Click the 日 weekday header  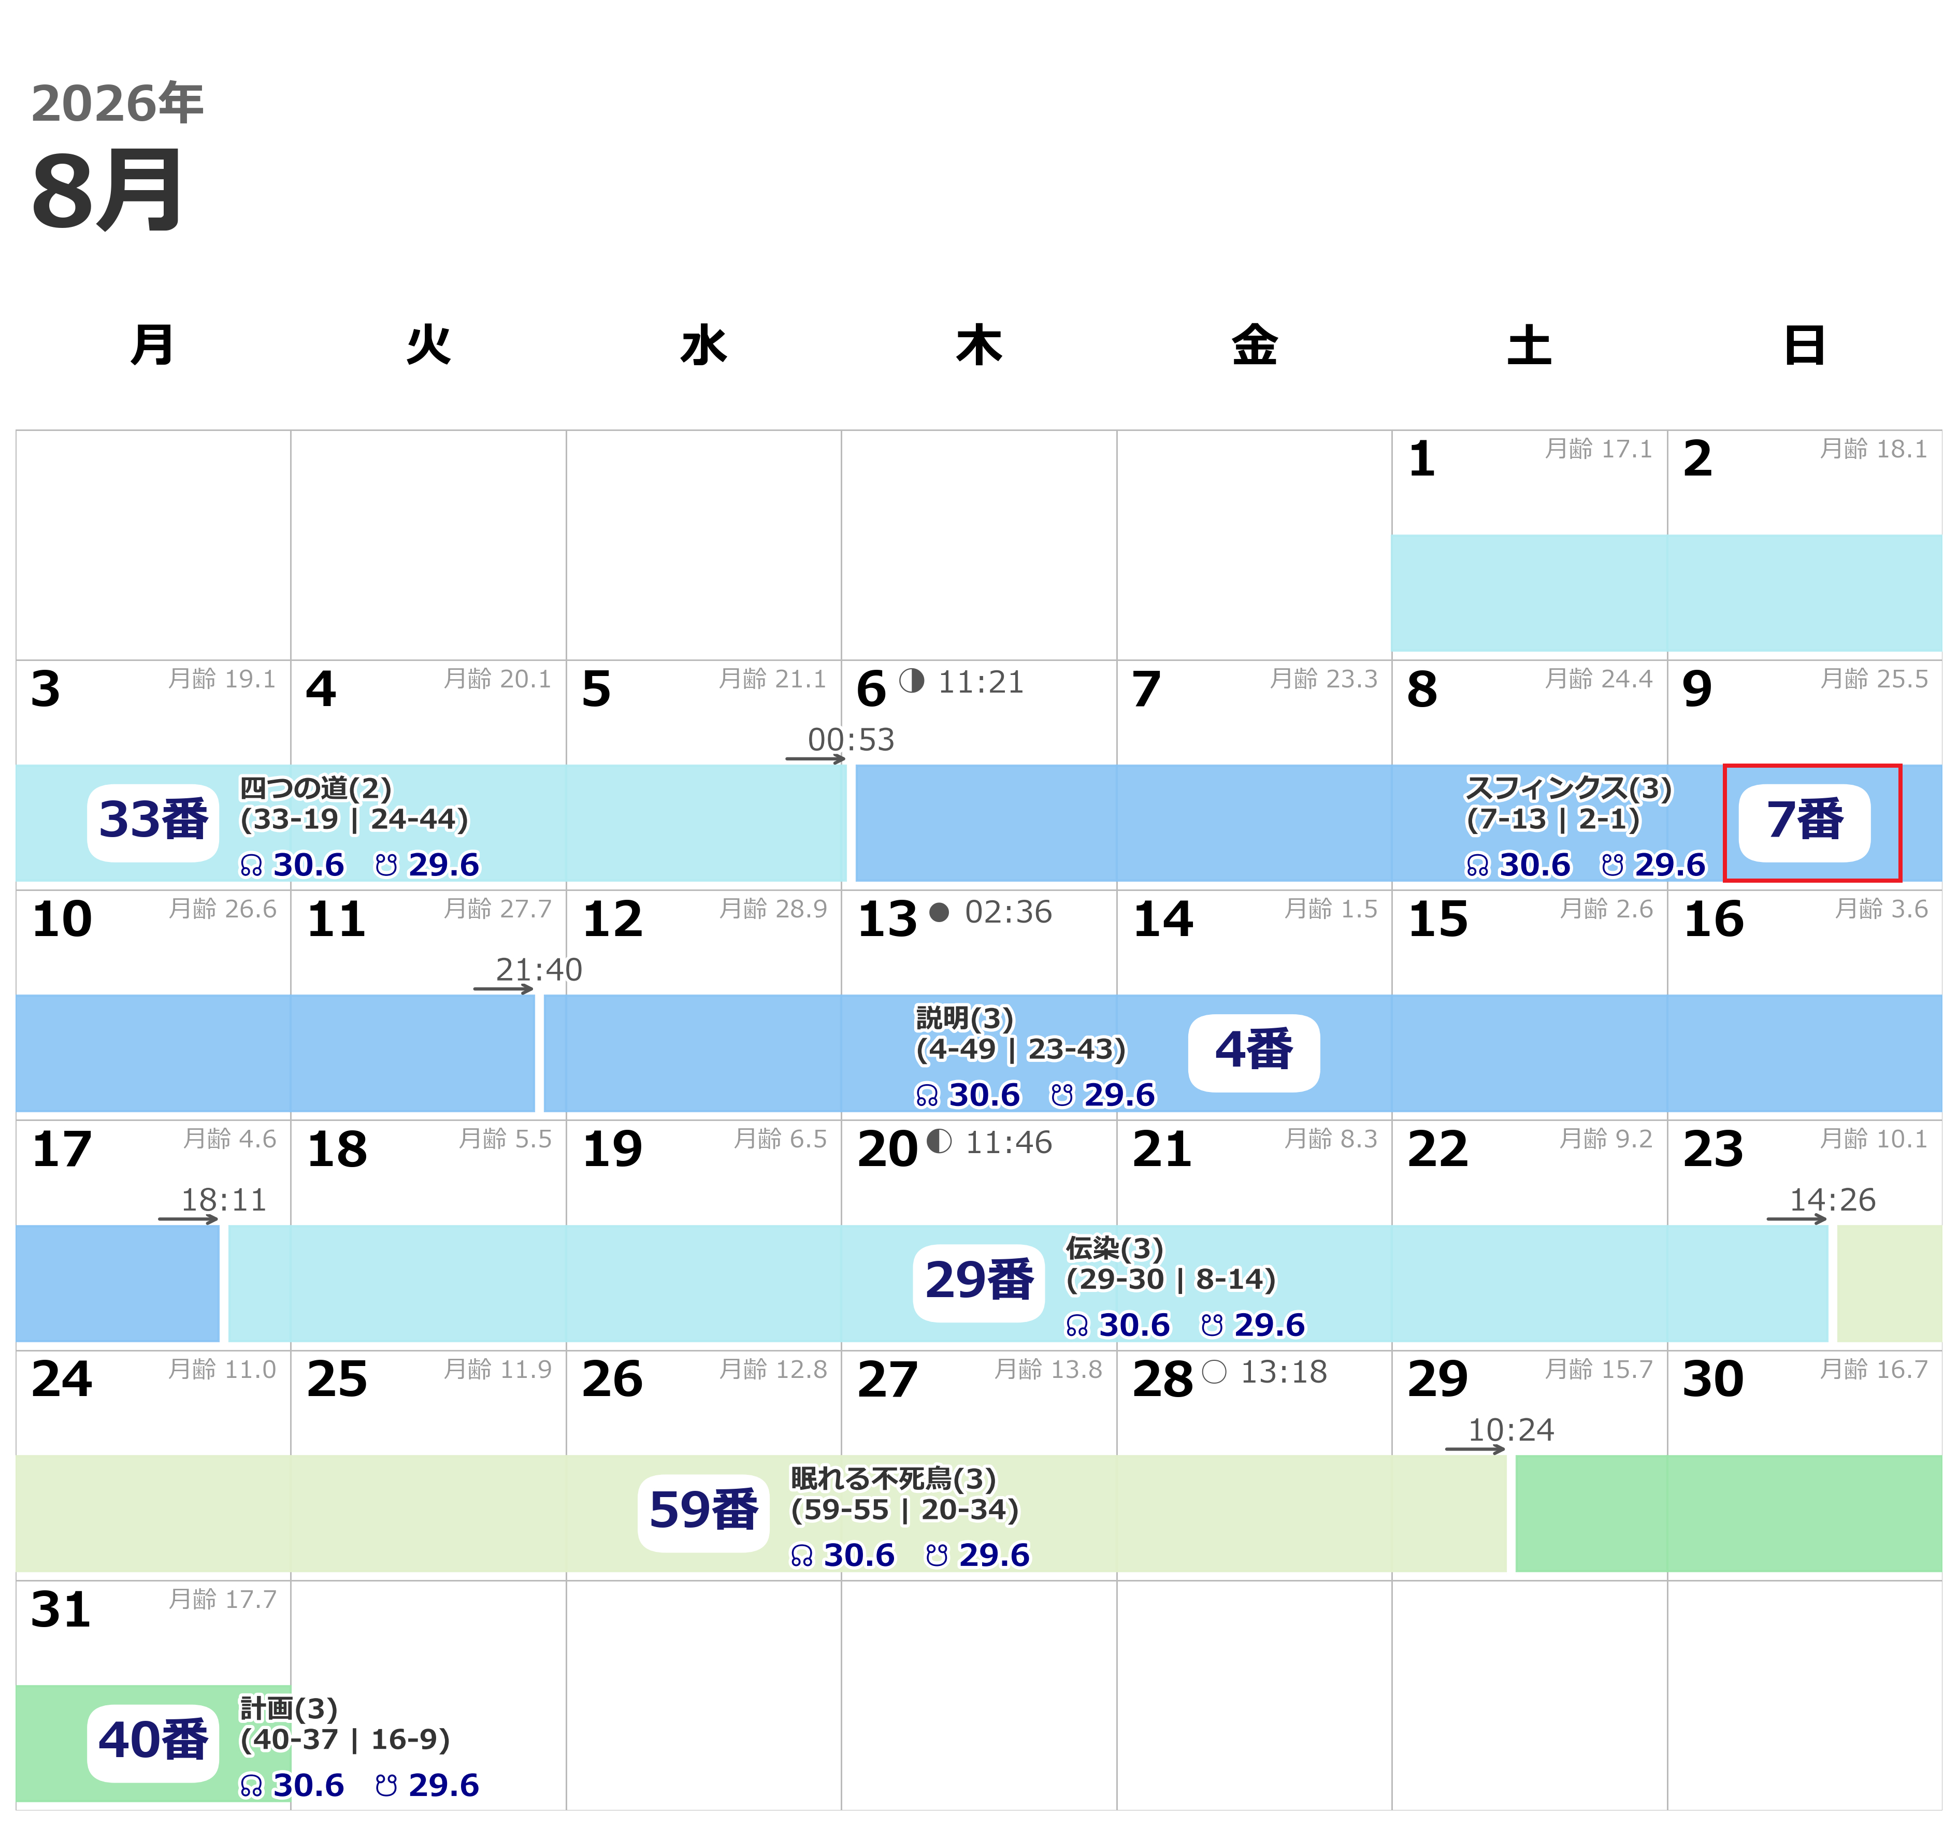point(1804,346)
